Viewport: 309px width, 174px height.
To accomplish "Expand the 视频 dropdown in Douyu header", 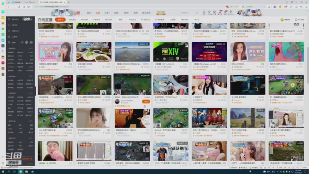I will pyautogui.click(x=117, y=13).
